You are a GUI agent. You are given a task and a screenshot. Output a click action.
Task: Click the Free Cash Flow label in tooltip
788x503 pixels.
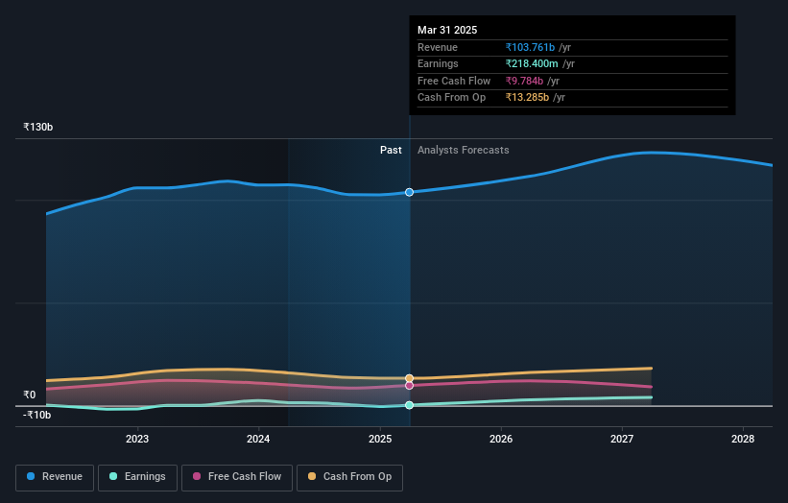[x=454, y=81]
